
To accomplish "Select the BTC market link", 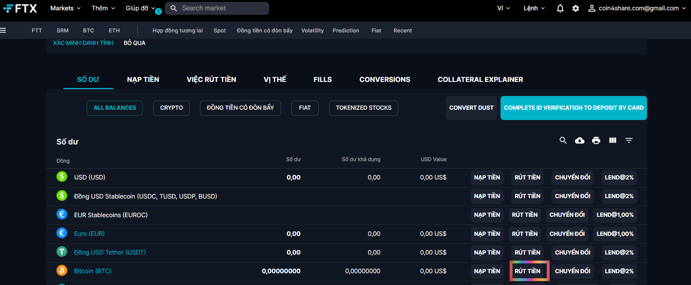I will [x=89, y=30].
